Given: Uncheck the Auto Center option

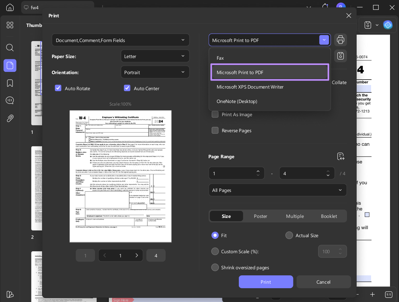Looking at the screenshot, I should (x=127, y=88).
